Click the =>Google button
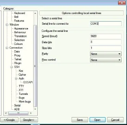This screenshot has width=127, height=125. [9, 120]
